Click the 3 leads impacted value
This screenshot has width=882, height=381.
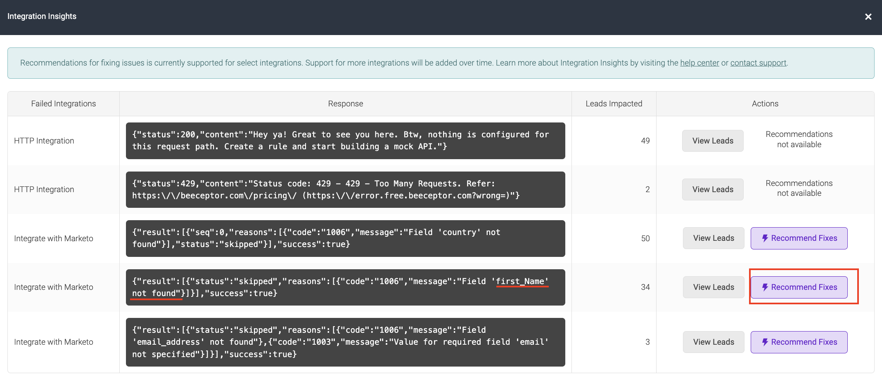(x=647, y=342)
